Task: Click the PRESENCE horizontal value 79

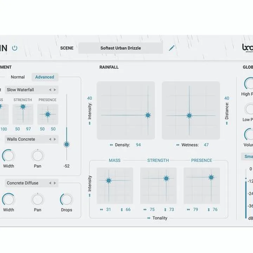Action: (x=196, y=209)
